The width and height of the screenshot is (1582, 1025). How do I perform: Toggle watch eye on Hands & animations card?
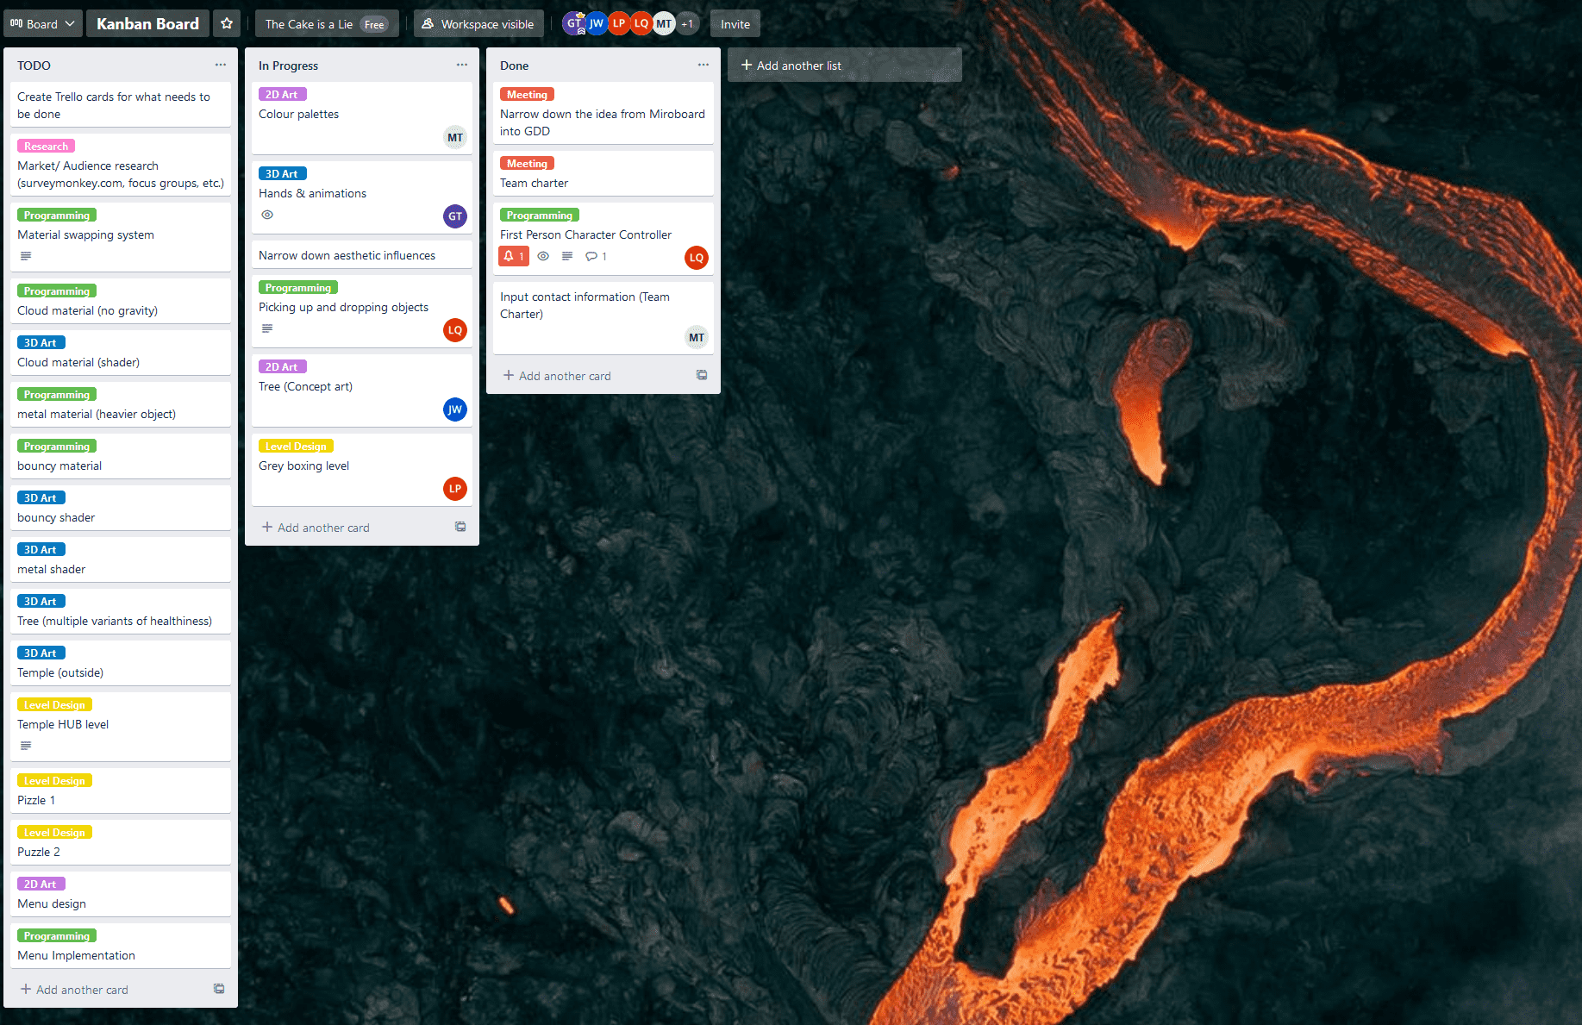[x=267, y=215]
